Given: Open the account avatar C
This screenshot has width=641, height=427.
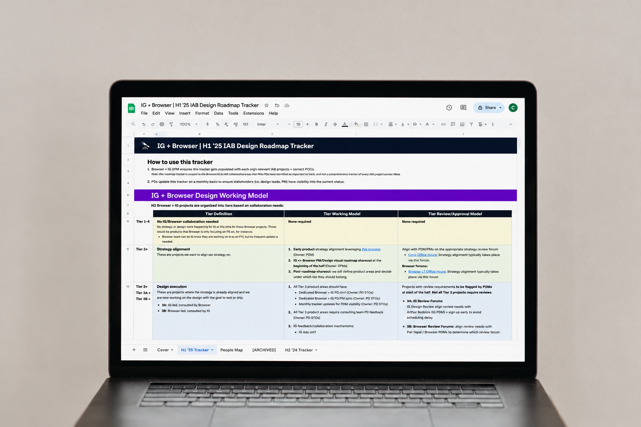Looking at the screenshot, I should pos(513,108).
